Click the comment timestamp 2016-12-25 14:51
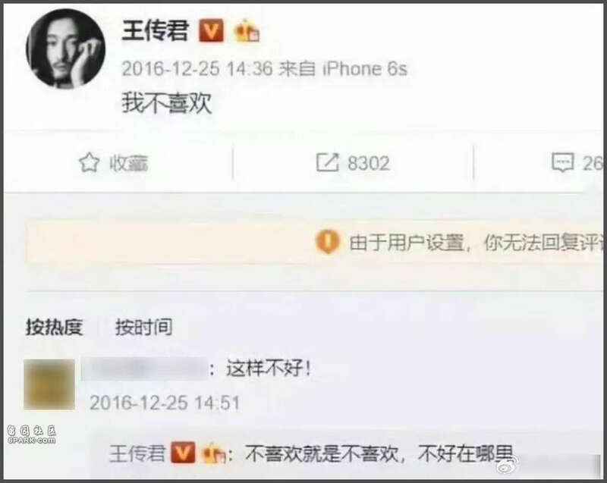This screenshot has width=607, height=483. tap(165, 403)
